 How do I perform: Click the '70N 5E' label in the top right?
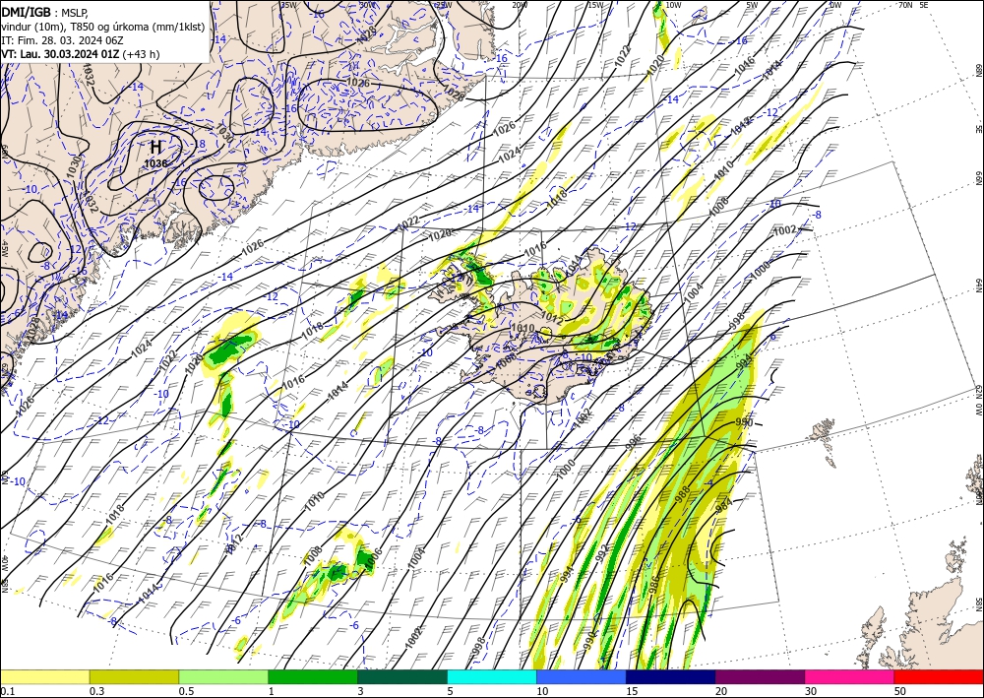tap(912, 5)
